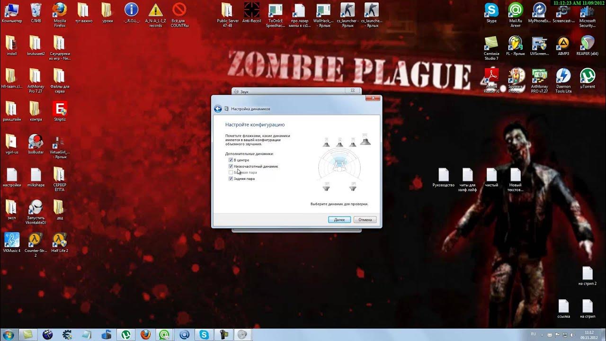Image resolution: width=606 pixels, height=341 pixels.
Task: Test the rear left speaker in the diagram
Action: pyautogui.click(x=326, y=186)
